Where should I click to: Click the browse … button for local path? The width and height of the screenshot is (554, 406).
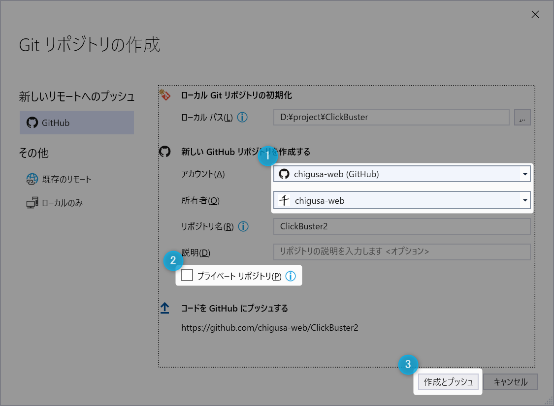(522, 117)
